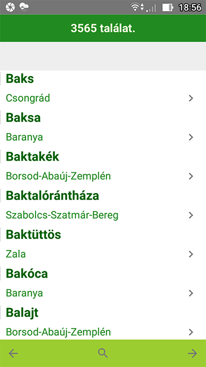Choose the Bakóca entry

(x=27, y=274)
